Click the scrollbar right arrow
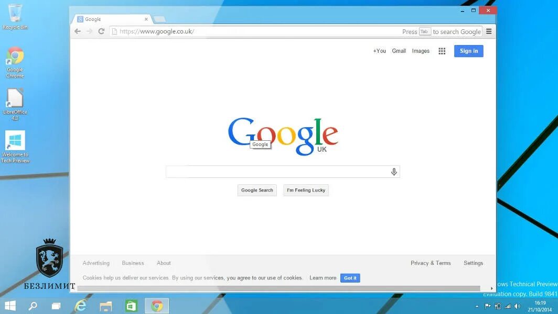This screenshot has height=314, width=558. click(x=492, y=288)
